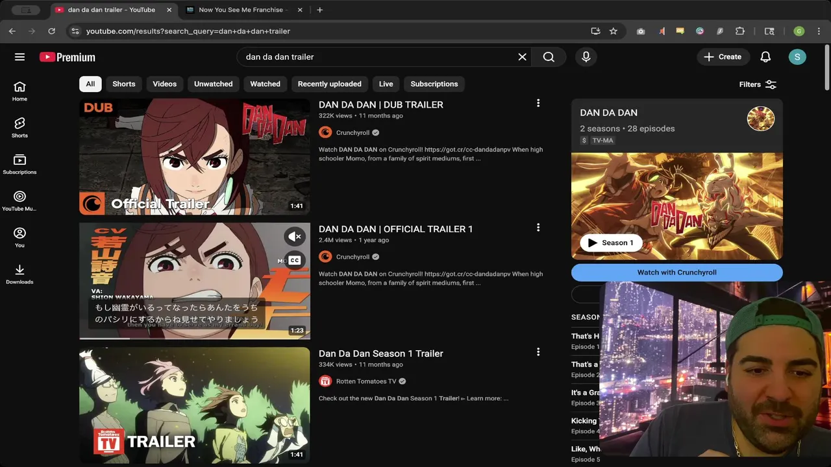831x467 pixels.
Task: Click the install app icon in address bar
Action: [x=595, y=31]
